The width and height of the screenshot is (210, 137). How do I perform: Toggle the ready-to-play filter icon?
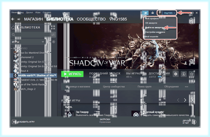coord(54,42)
